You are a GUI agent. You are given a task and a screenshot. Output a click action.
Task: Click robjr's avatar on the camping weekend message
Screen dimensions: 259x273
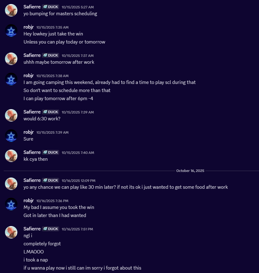coord(11,79)
